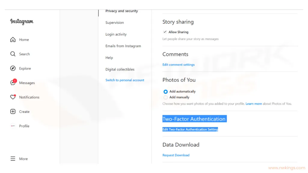Open Notifications from the sidebar
Screen dimensions: 308x173
pyautogui.click(x=29, y=97)
